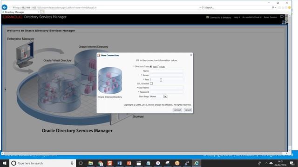Open the Word taskbar icon
Image resolution: width=298 pixels, height=167 pixels.
coord(119,163)
